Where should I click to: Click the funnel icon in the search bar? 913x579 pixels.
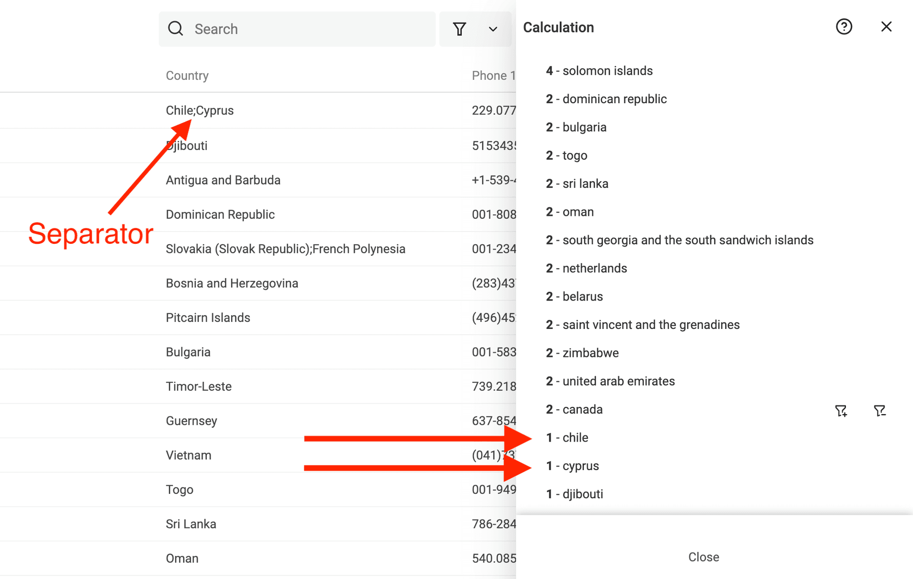tap(459, 29)
